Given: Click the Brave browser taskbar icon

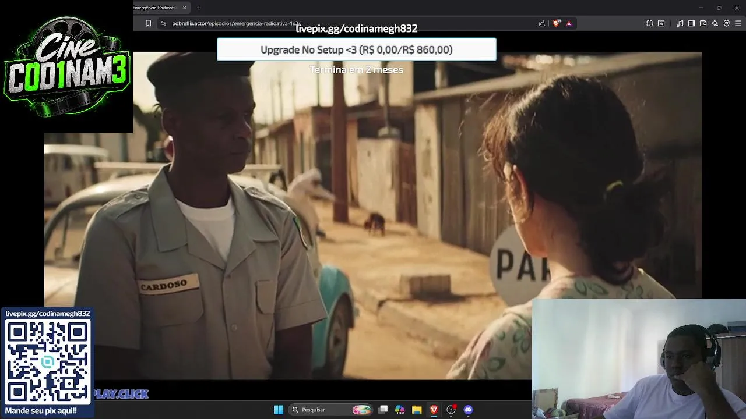Looking at the screenshot, I should (434, 410).
